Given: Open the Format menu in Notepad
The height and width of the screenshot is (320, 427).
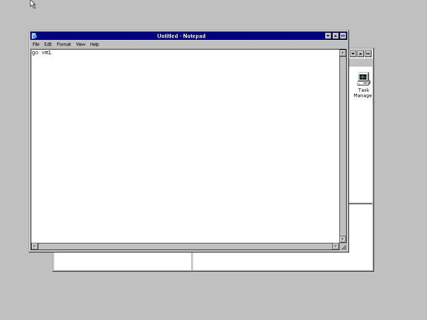Looking at the screenshot, I should pos(64,44).
